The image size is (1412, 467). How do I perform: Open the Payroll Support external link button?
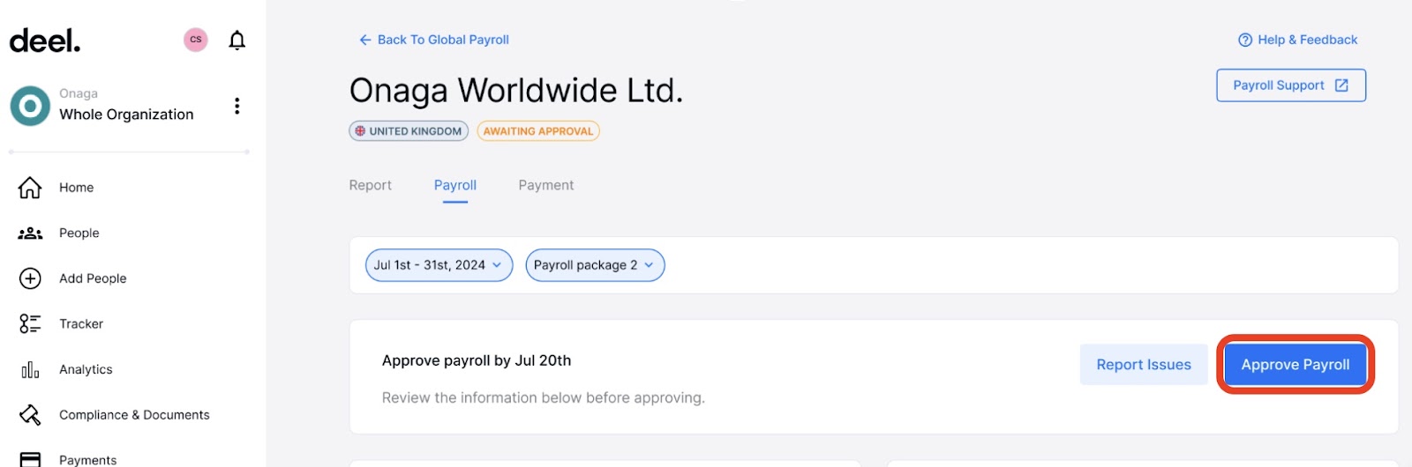1291,85
